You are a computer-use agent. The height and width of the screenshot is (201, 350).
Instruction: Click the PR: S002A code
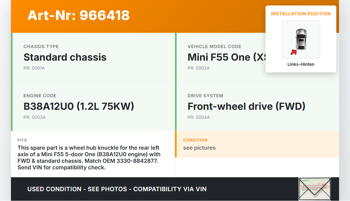199,68
